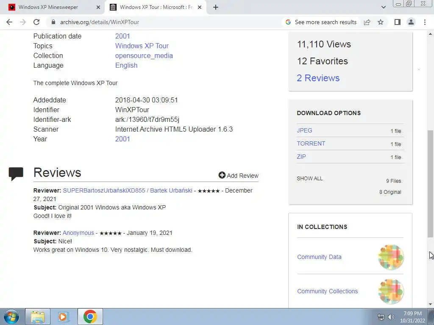Click the scrollbar up arrow
The width and height of the screenshot is (434, 325).
431,34
